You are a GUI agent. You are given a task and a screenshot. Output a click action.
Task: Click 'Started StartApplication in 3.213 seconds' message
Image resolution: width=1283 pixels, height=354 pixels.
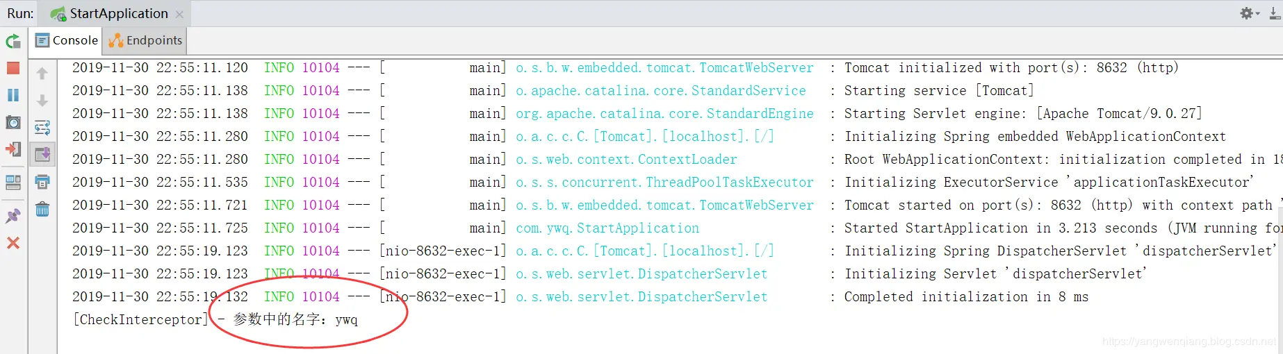pos(1063,228)
